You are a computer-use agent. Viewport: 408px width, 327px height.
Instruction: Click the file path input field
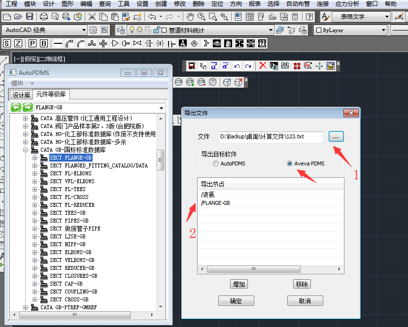point(271,136)
